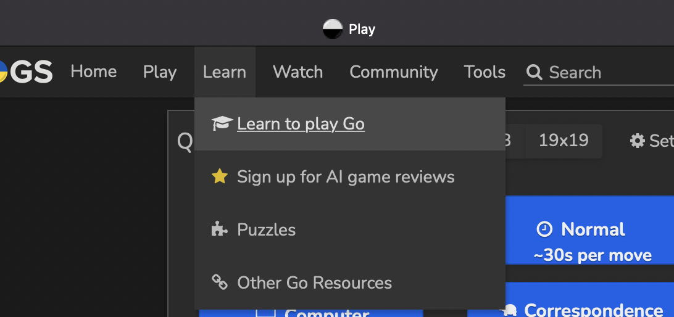Open settings via the gear icon
Screen dimensions: 674x317
click(x=637, y=141)
